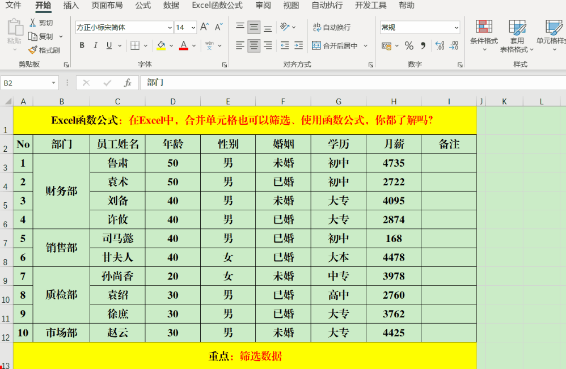Apply cell borders icon
The width and height of the screenshot is (566, 369).
pos(135,45)
